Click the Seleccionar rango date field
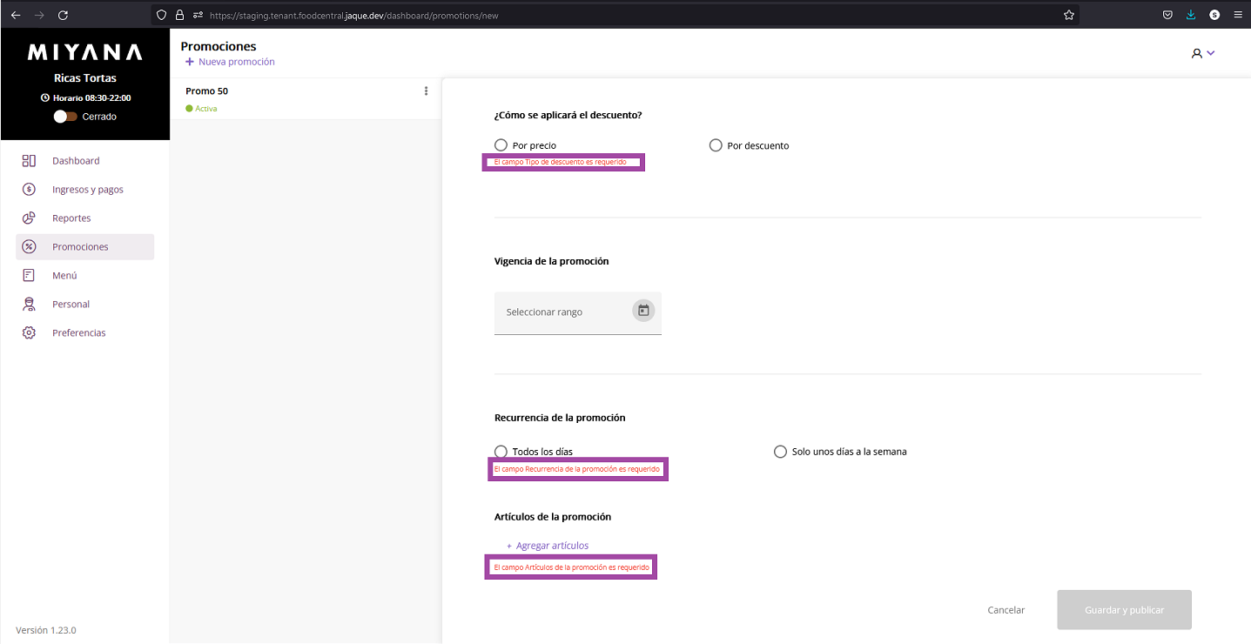Screen dimensions: 1251x644 pyautogui.click(x=578, y=312)
